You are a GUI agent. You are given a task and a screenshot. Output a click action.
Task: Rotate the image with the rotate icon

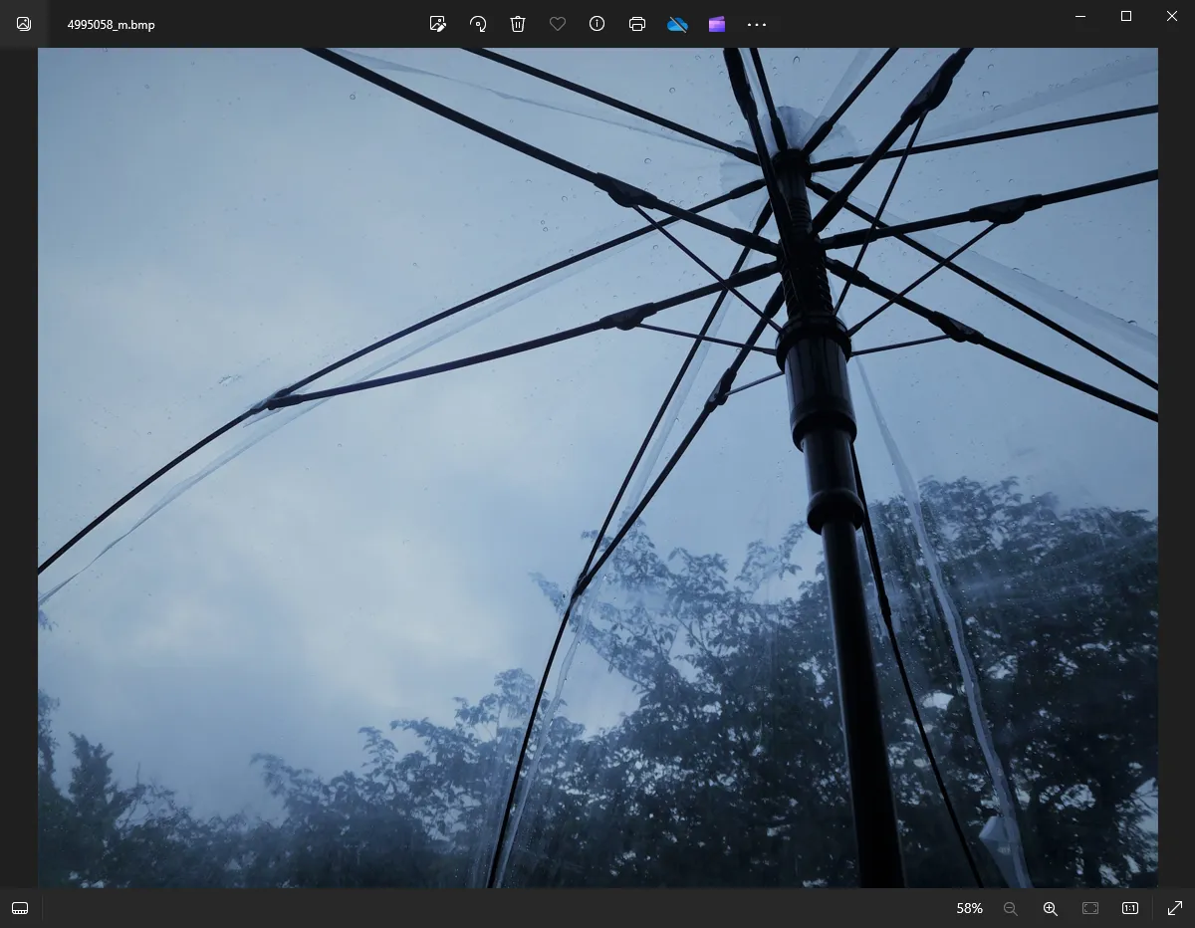click(478, 24)
